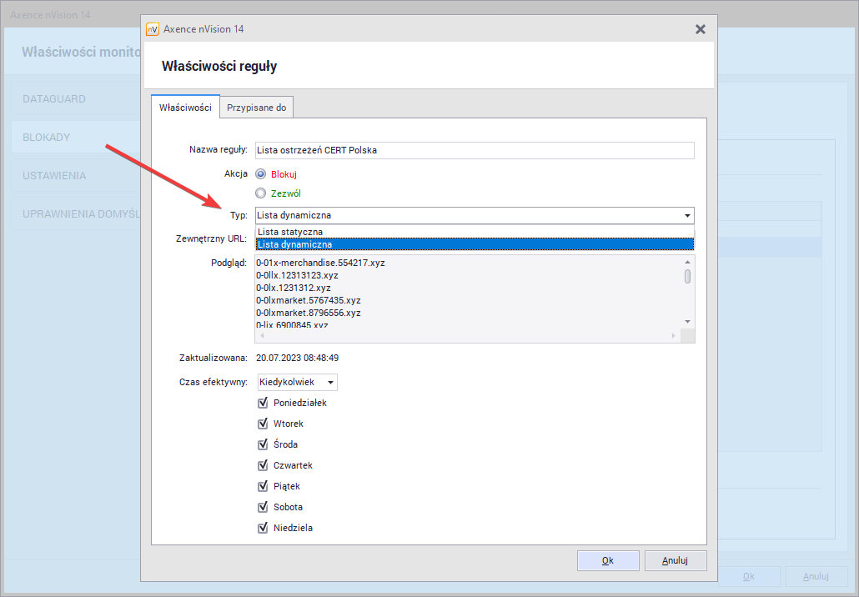Uncheck the Poniedziałek checkbox
Viewport: 859px width, 597px height.
(x=264, y=403)
